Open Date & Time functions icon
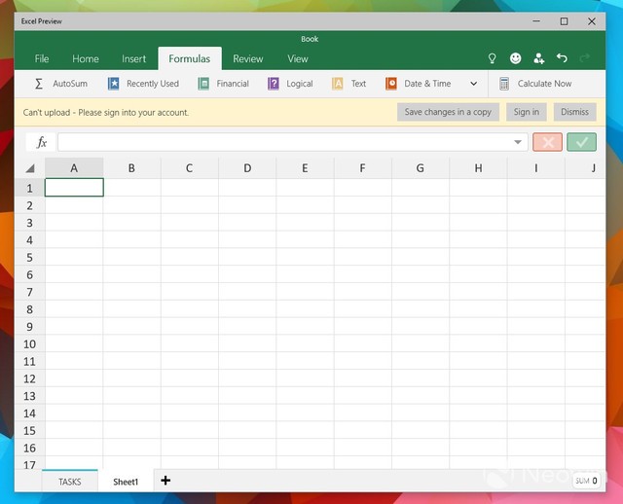This screenshot has height=504, width=623. (391, 84)
